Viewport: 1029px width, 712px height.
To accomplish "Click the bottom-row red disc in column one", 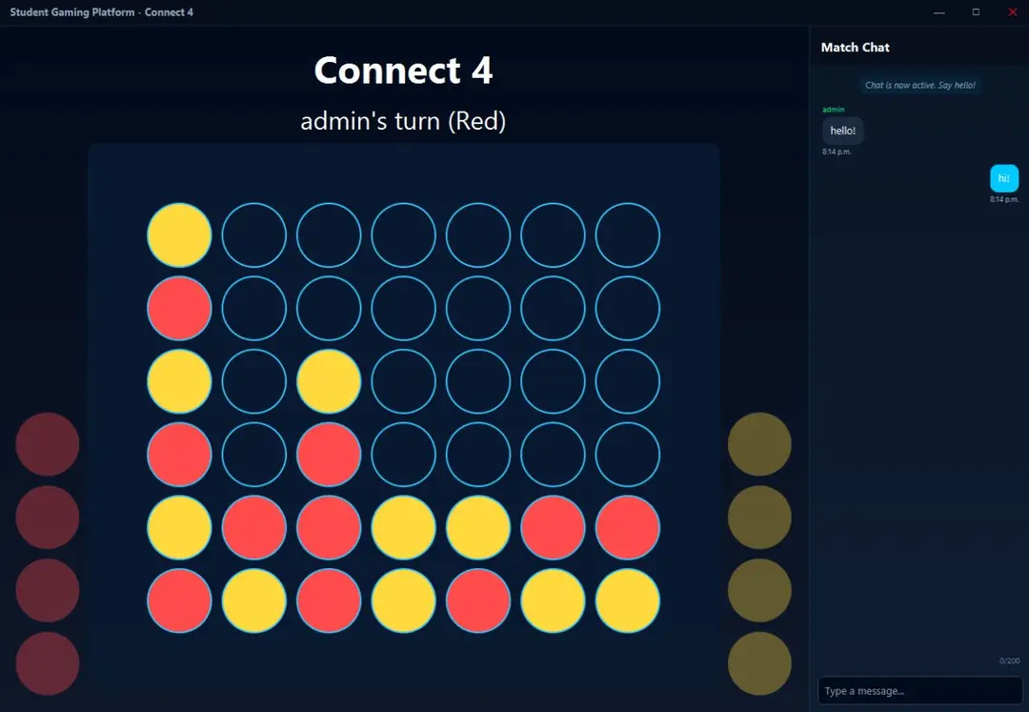I will coord(179,600).
